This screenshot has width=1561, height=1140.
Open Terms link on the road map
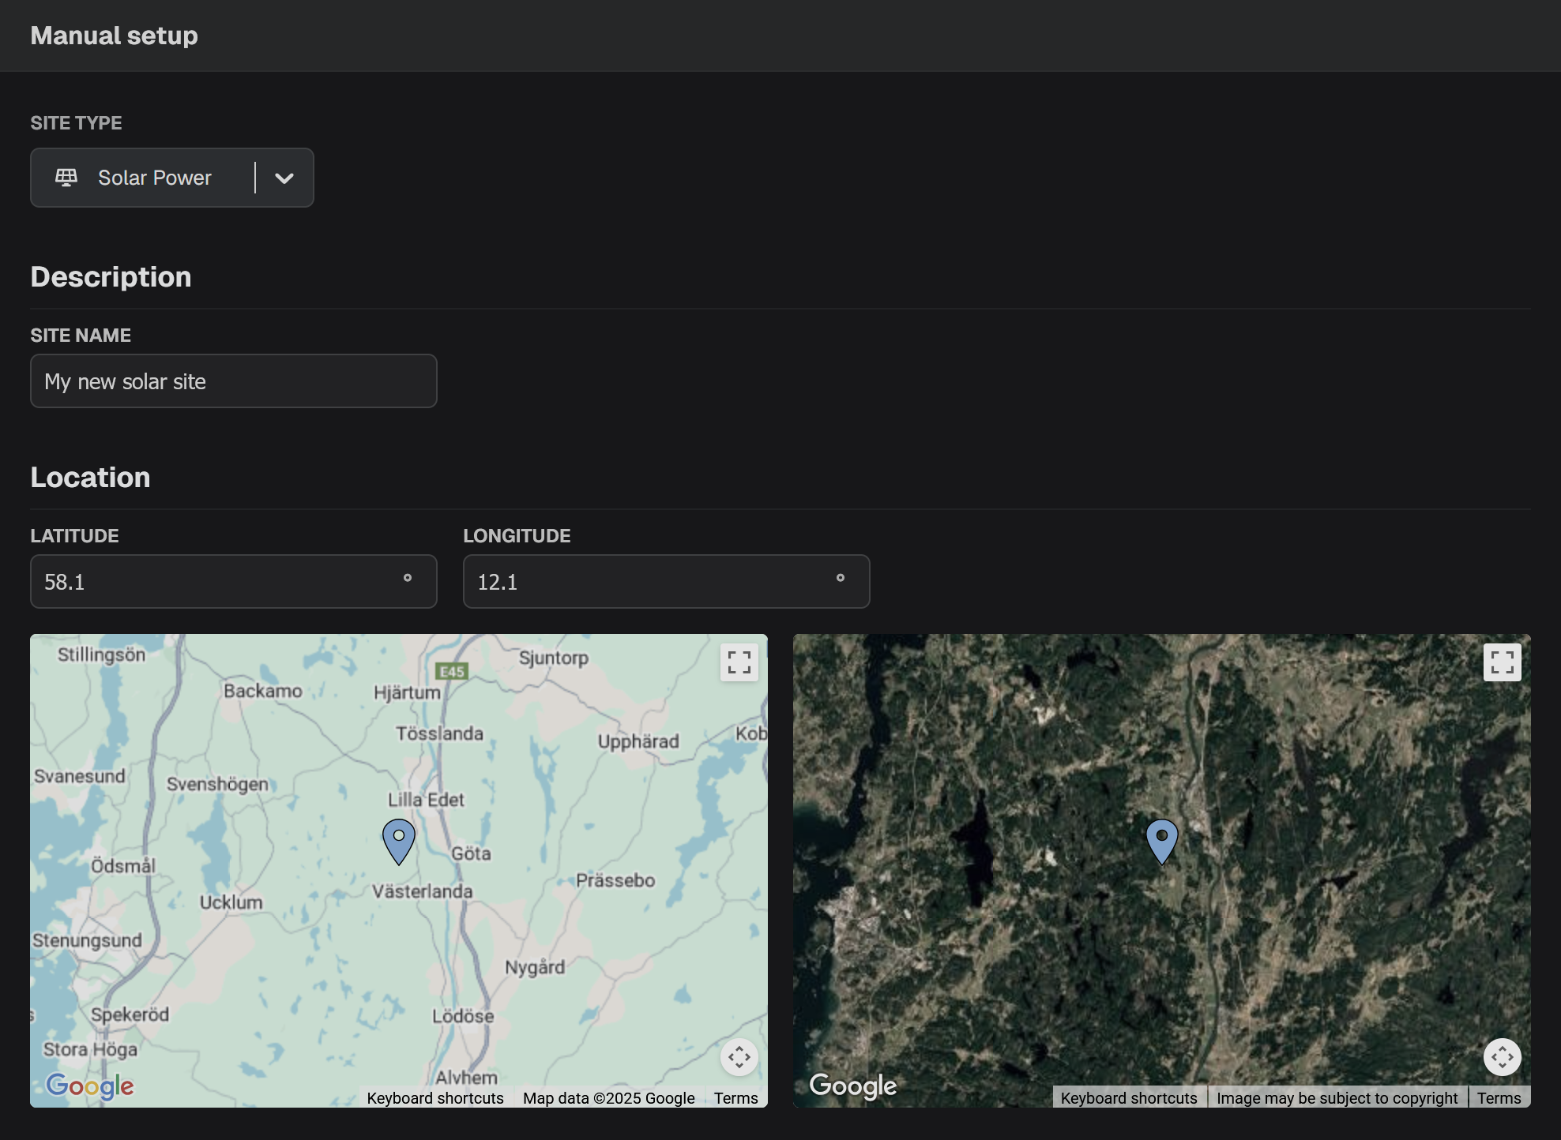pos(735,1098)
